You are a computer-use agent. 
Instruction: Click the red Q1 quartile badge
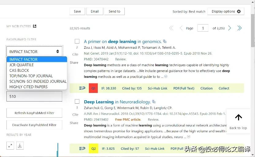click(93, 88)
